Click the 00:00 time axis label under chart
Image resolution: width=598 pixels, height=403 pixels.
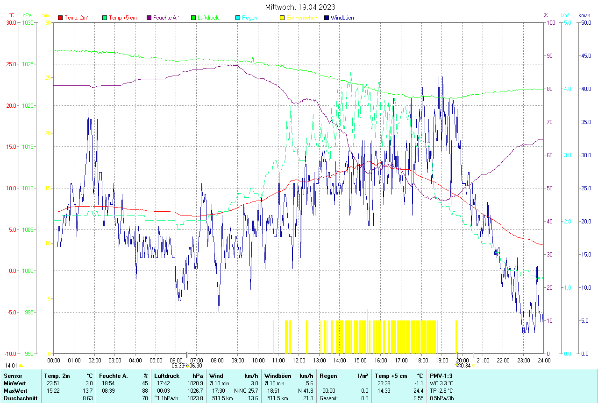click(x=54, y=360)
